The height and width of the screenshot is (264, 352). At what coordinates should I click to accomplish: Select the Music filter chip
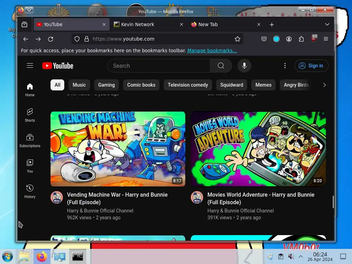click(79, 85)
